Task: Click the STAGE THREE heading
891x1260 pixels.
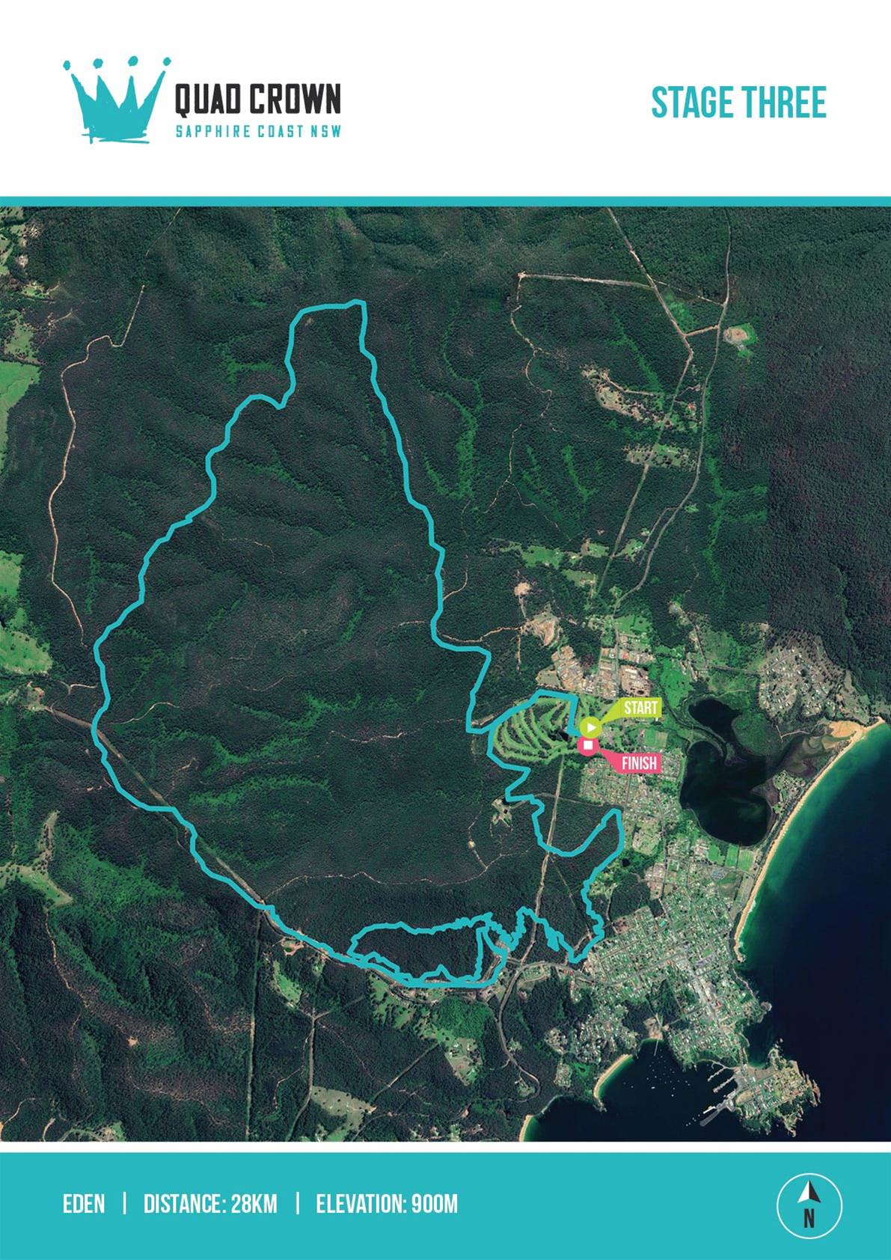Action: (738, 103)
